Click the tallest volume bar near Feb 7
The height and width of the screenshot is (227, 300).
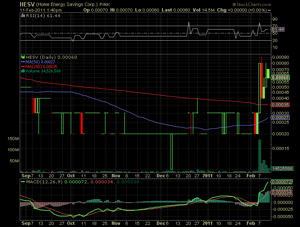[260, 156]
